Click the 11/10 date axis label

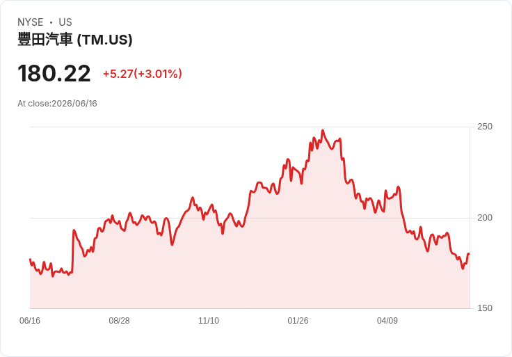tap(209, 321)
